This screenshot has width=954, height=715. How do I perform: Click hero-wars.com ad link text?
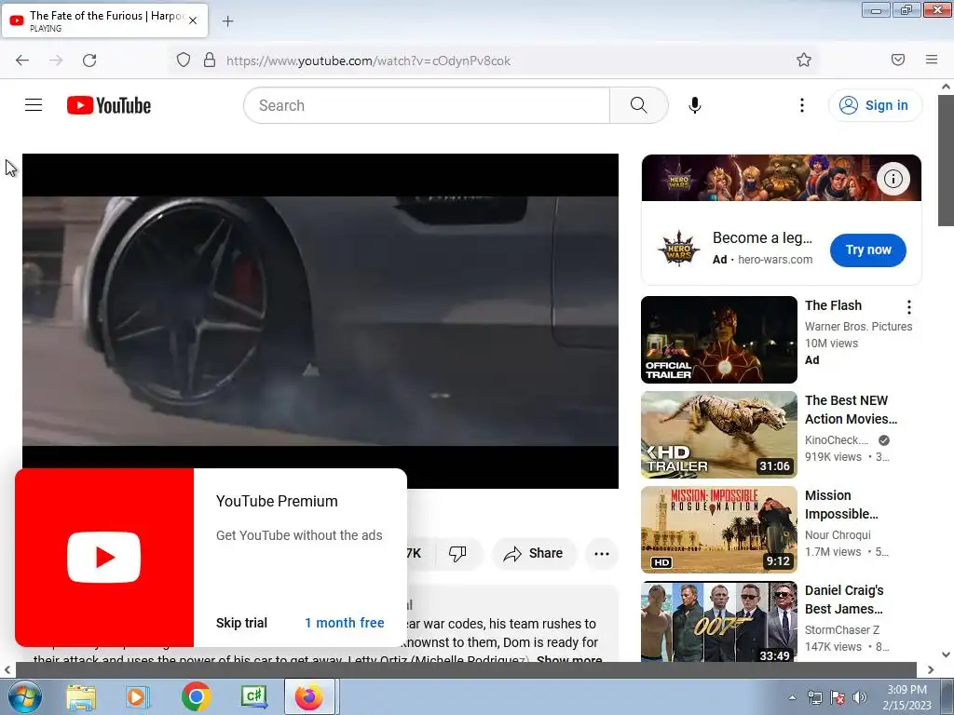click(x=775, y=260)
